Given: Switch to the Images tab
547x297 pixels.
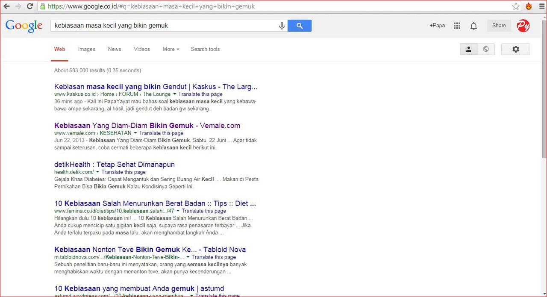Looking at the screenshot, I should pos(86,49).
